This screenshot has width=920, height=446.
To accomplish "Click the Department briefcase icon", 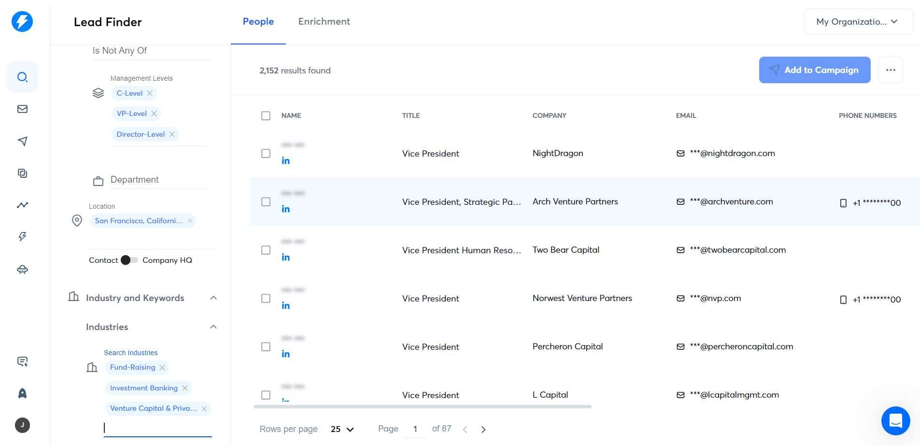I will tap(98, 181).
